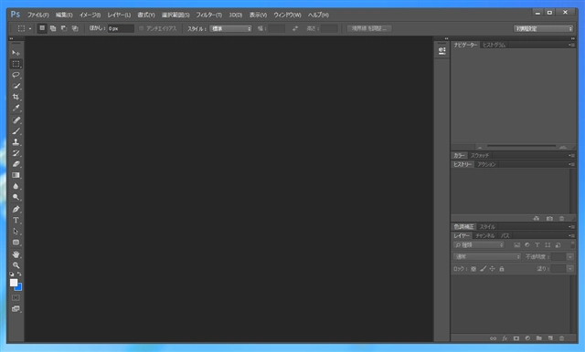The width and height of the screenshot is (585, 352).
Task: Switch to the ヒストグラム tab
Action: pyautogui.click(x=494, y=45)
